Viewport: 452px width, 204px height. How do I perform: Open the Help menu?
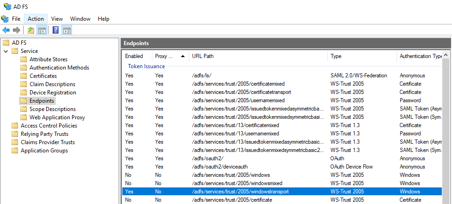point(103,19)
